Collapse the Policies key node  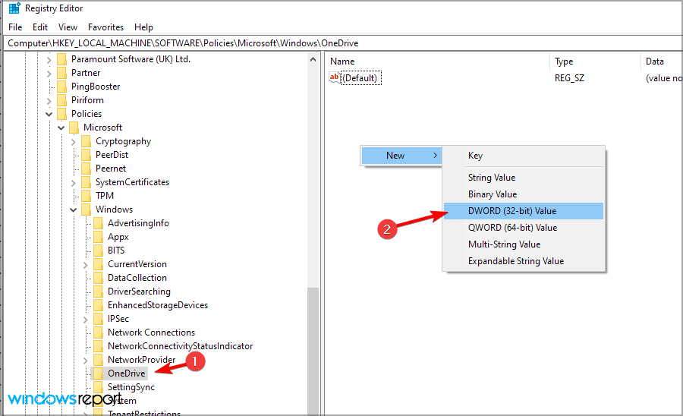(x=49, y=114)
